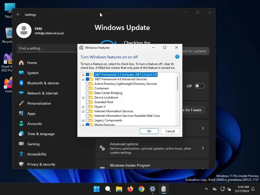Viewport: 260px width, 195px height.
Task: Open the Windows Start button
Action: point(96,189)
